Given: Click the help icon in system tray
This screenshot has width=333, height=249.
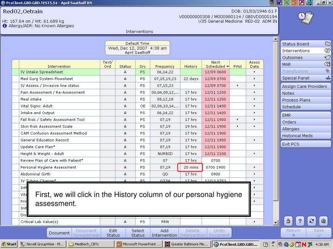Looking at the screenshot, I should 265,244.
